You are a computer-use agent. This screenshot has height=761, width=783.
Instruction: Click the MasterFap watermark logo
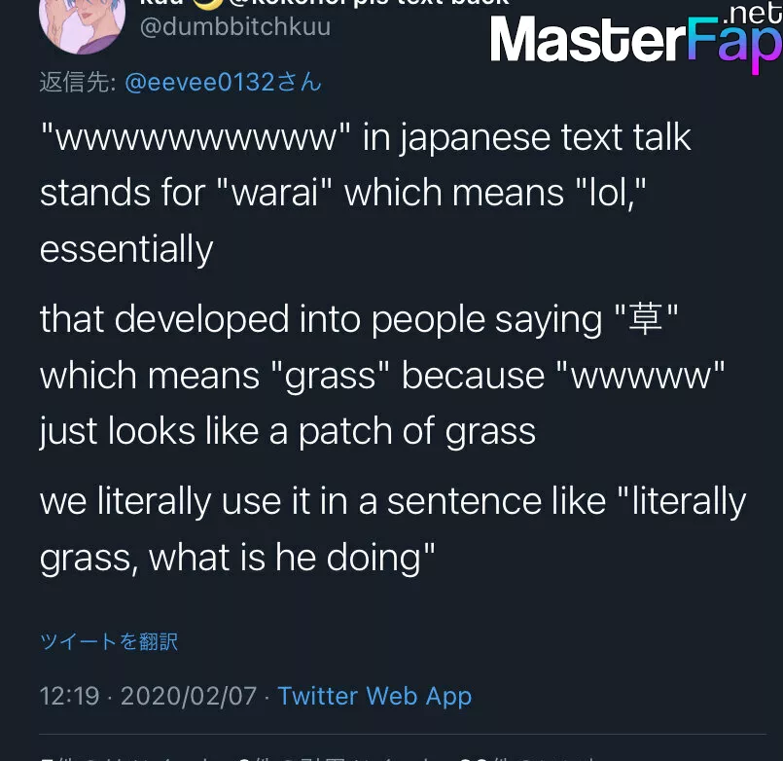(636, 41)
